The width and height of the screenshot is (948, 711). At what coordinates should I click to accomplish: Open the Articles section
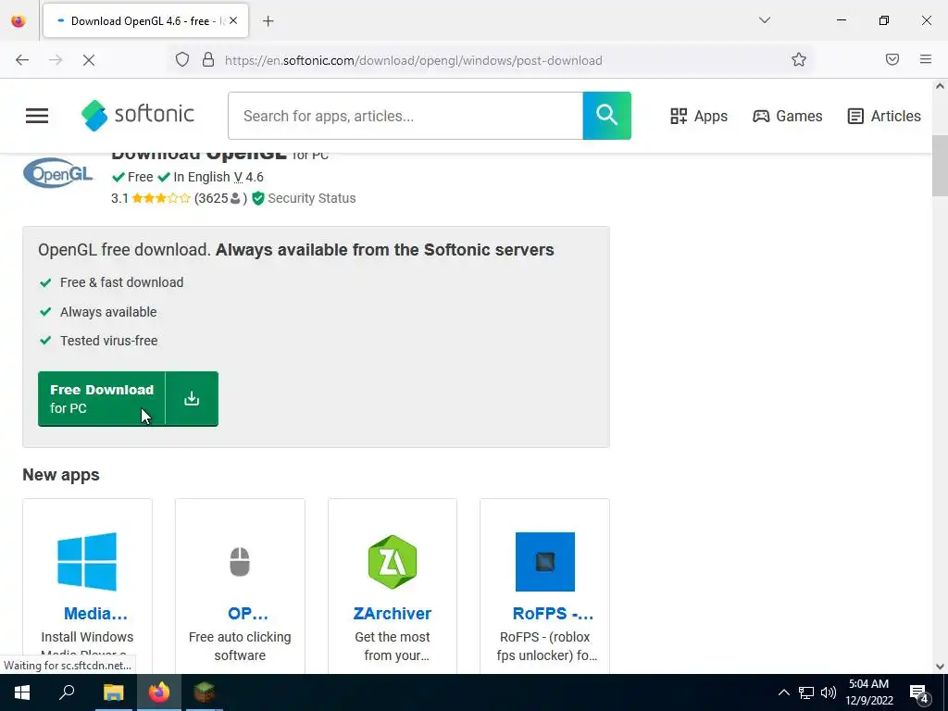tap(884, 116)
